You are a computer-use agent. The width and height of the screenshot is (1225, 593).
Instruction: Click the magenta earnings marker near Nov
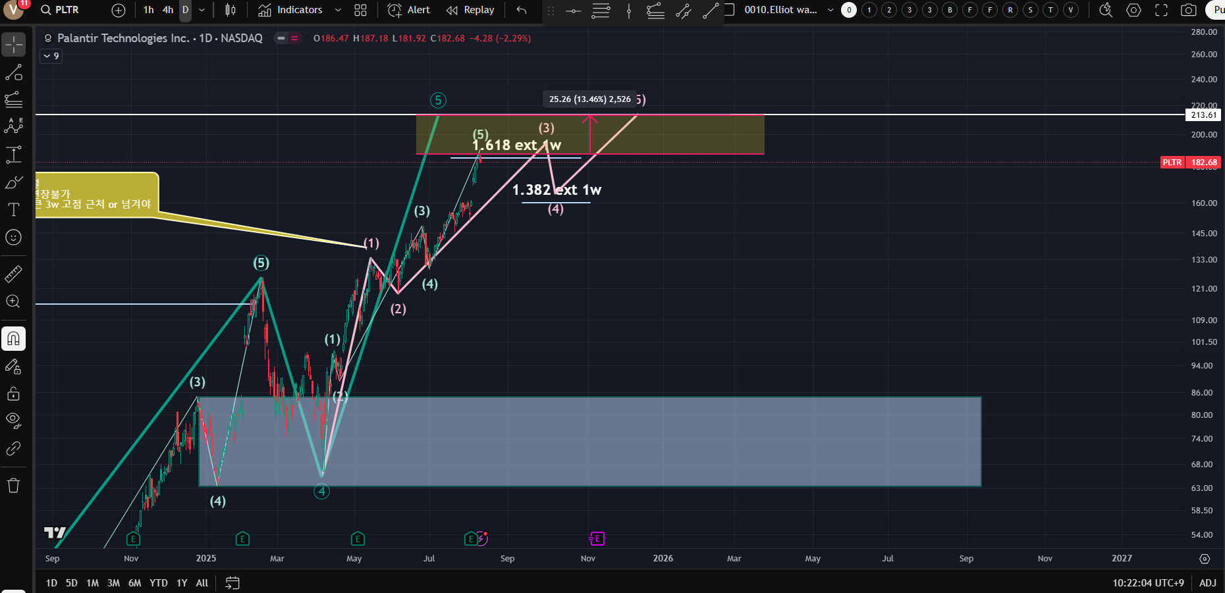point(597,539)
